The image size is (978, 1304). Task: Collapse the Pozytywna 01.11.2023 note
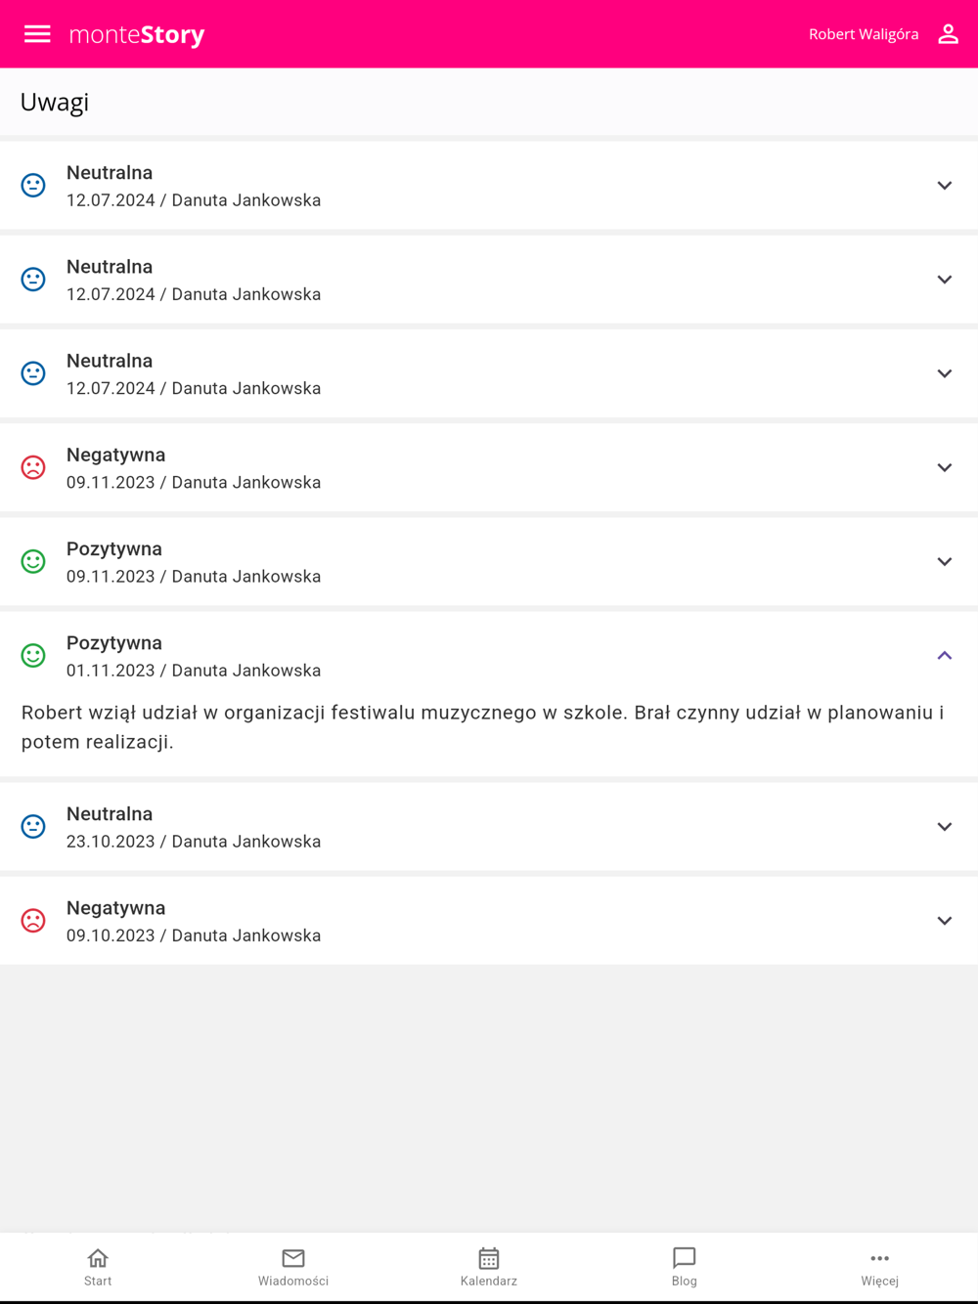coord(945,655)
